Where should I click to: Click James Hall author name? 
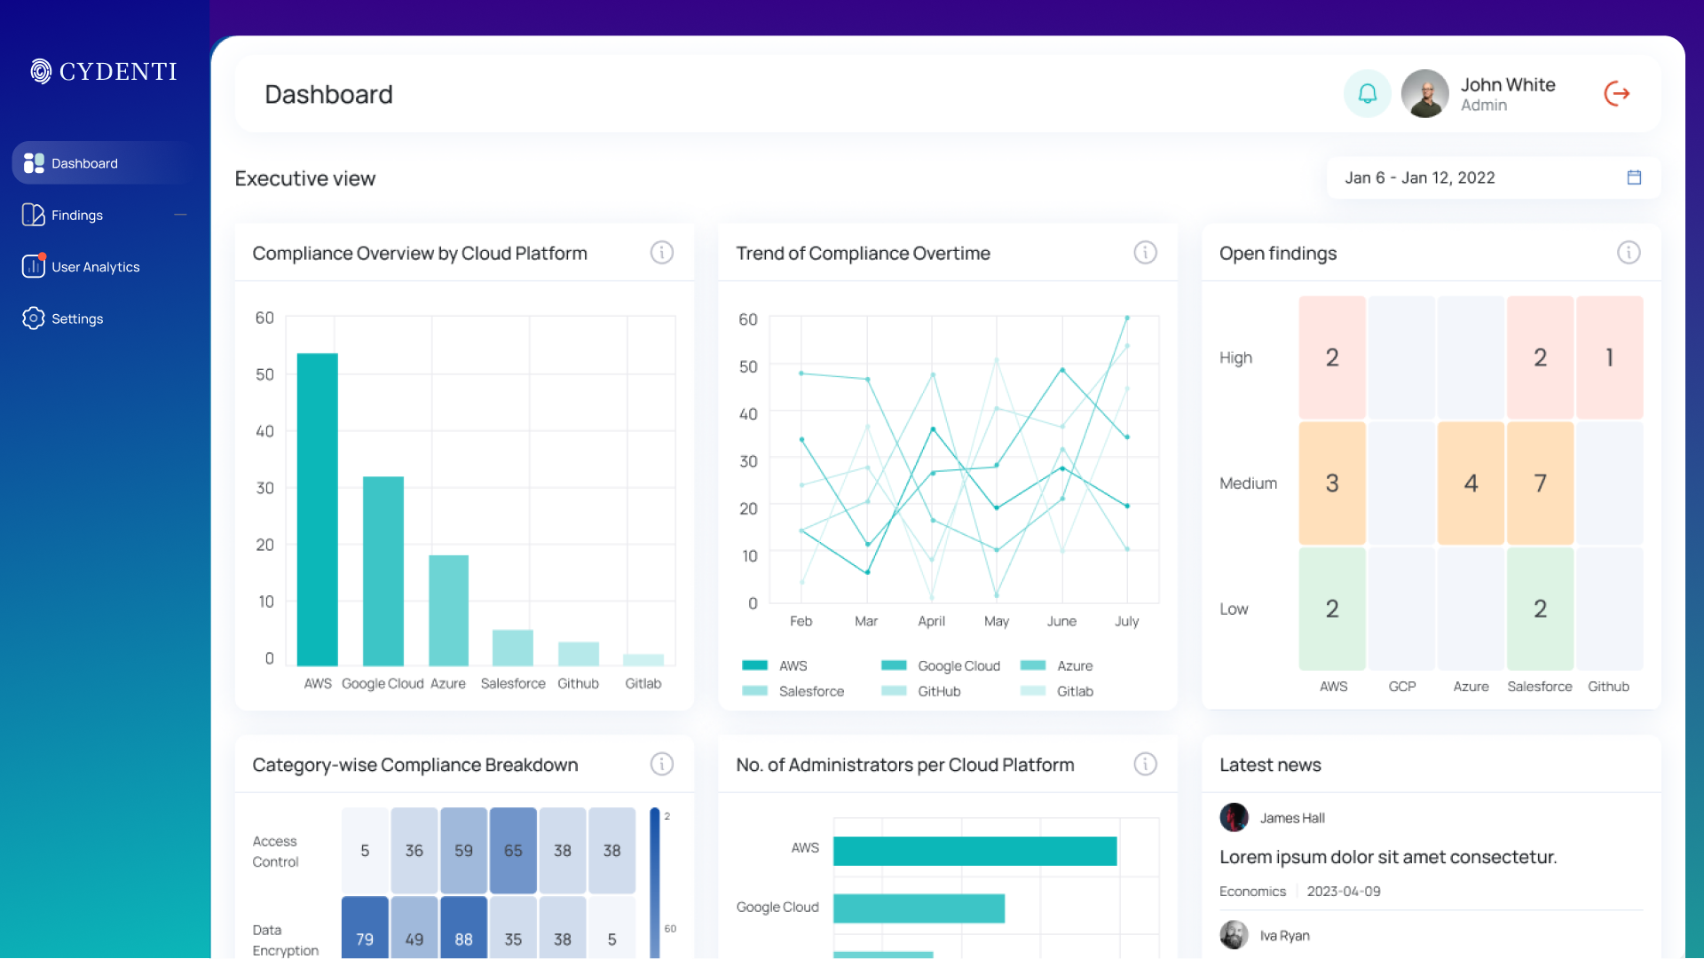[x=1292, y=818]
